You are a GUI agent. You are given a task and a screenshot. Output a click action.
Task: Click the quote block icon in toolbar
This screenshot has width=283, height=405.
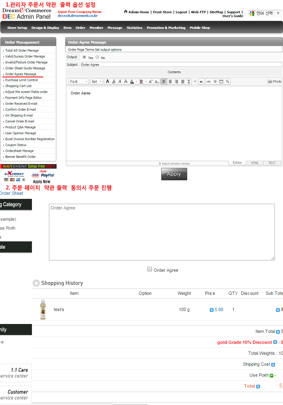(x=201, y=81)
